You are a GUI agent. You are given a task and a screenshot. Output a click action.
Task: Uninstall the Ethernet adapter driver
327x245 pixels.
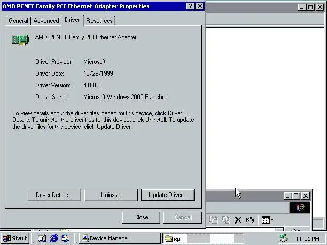[111, 195]
